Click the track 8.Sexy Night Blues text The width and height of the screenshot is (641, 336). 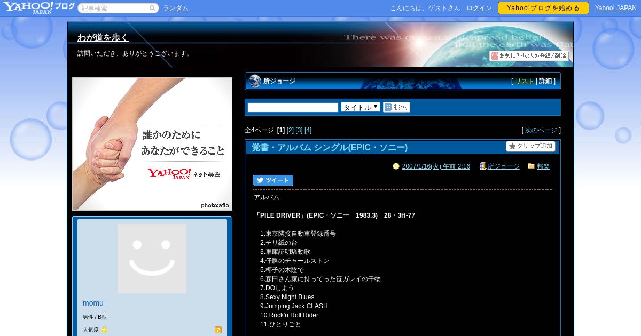tap(287, 297)
